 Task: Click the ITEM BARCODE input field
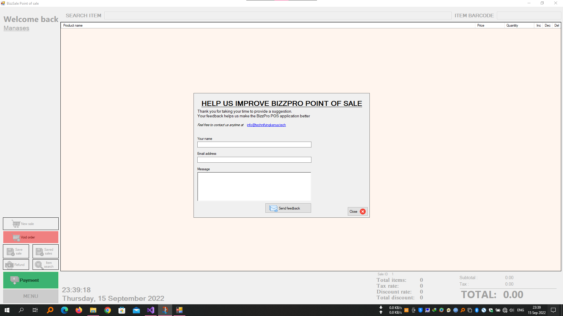pos(529,15)
